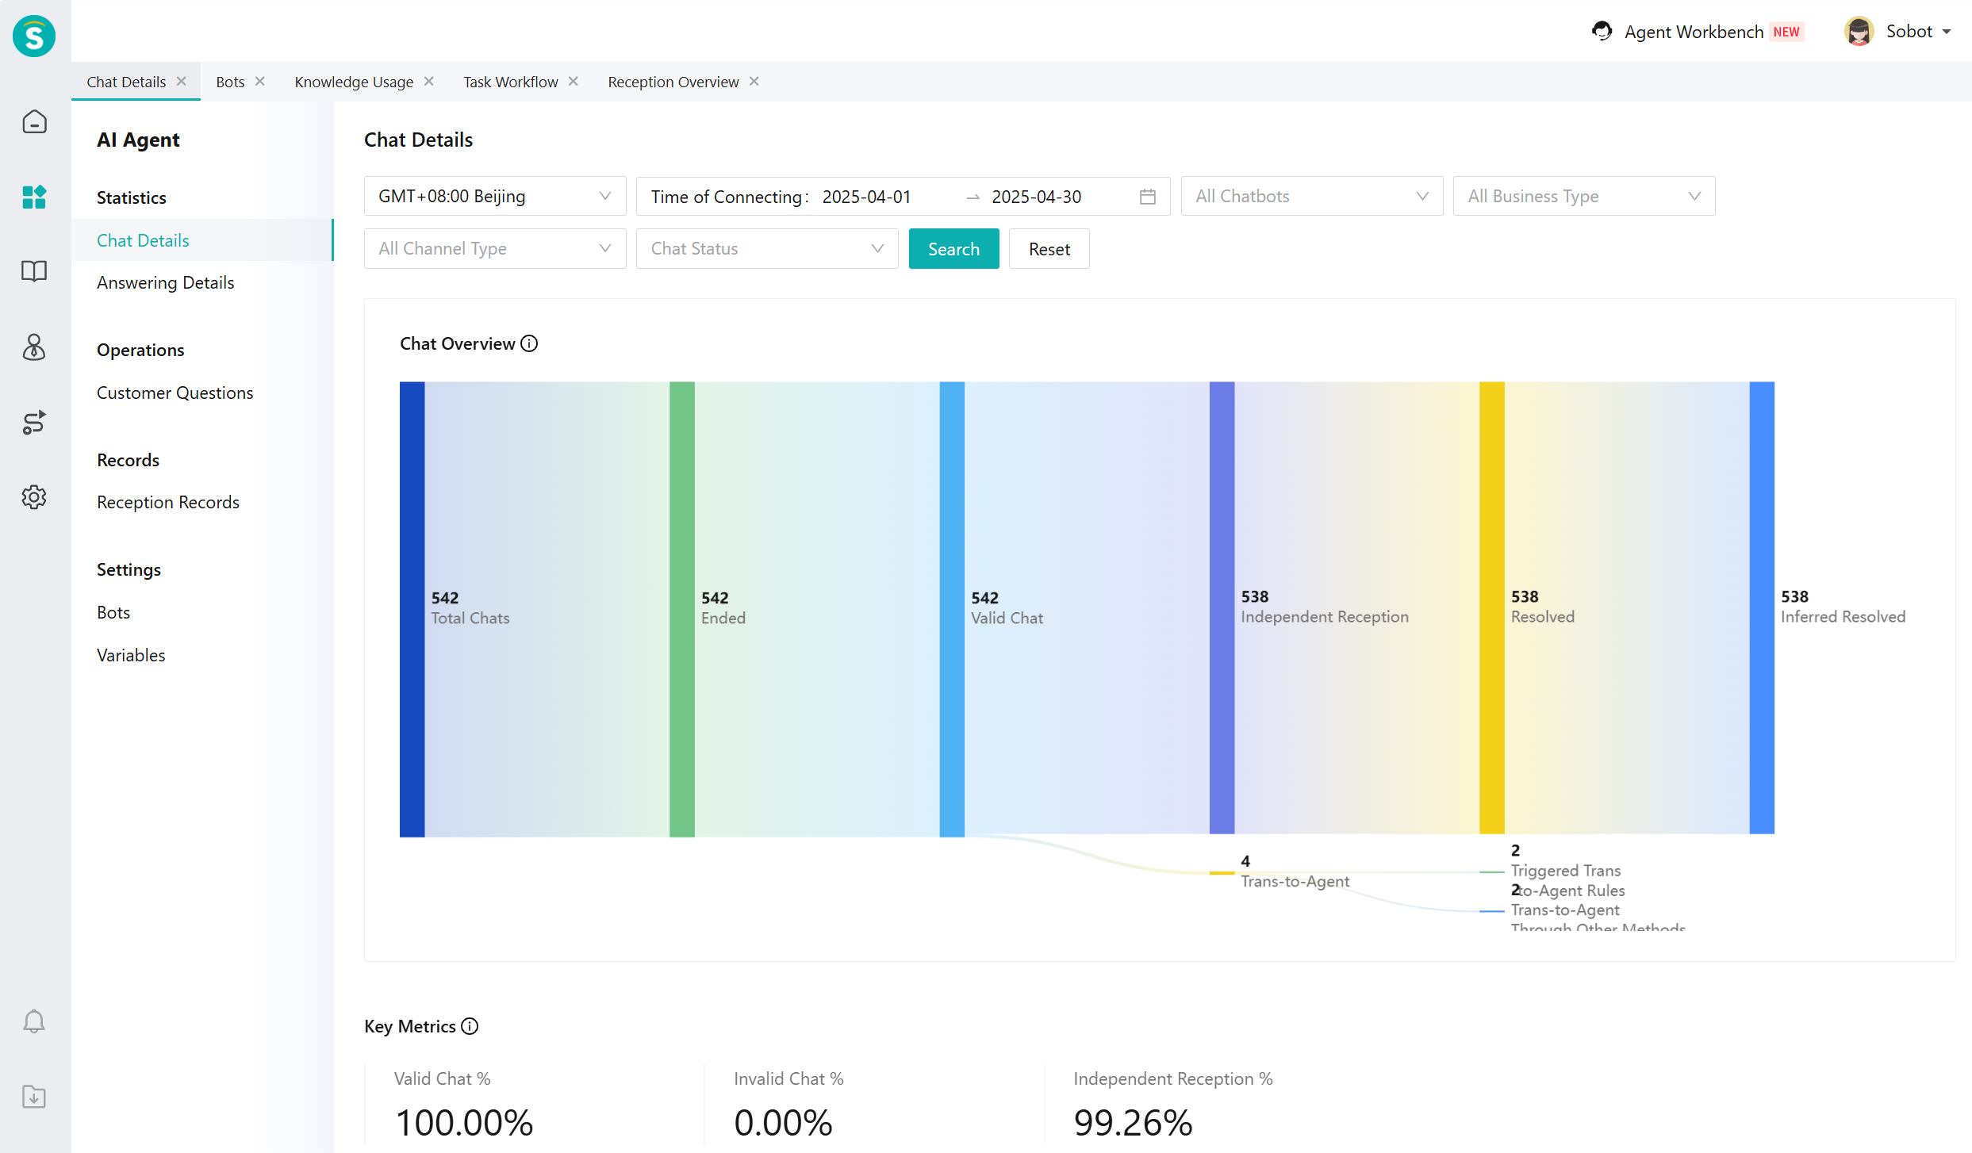Open Reception Records under Records

click(167, 501)
